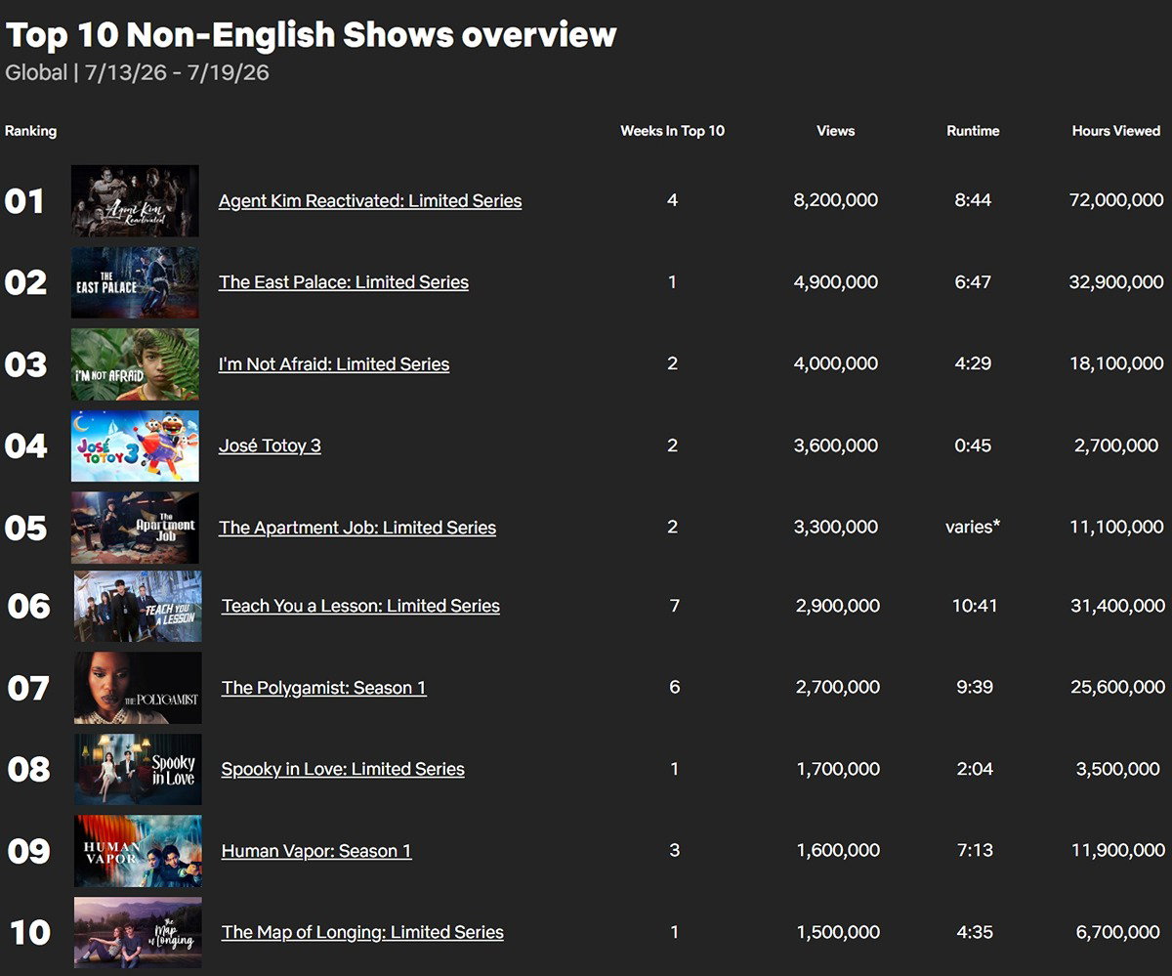The width and height of the screenshot is (1172, 976).
Task: Open Spooky in Love: Limited Series link
Action: click(343, 769)
